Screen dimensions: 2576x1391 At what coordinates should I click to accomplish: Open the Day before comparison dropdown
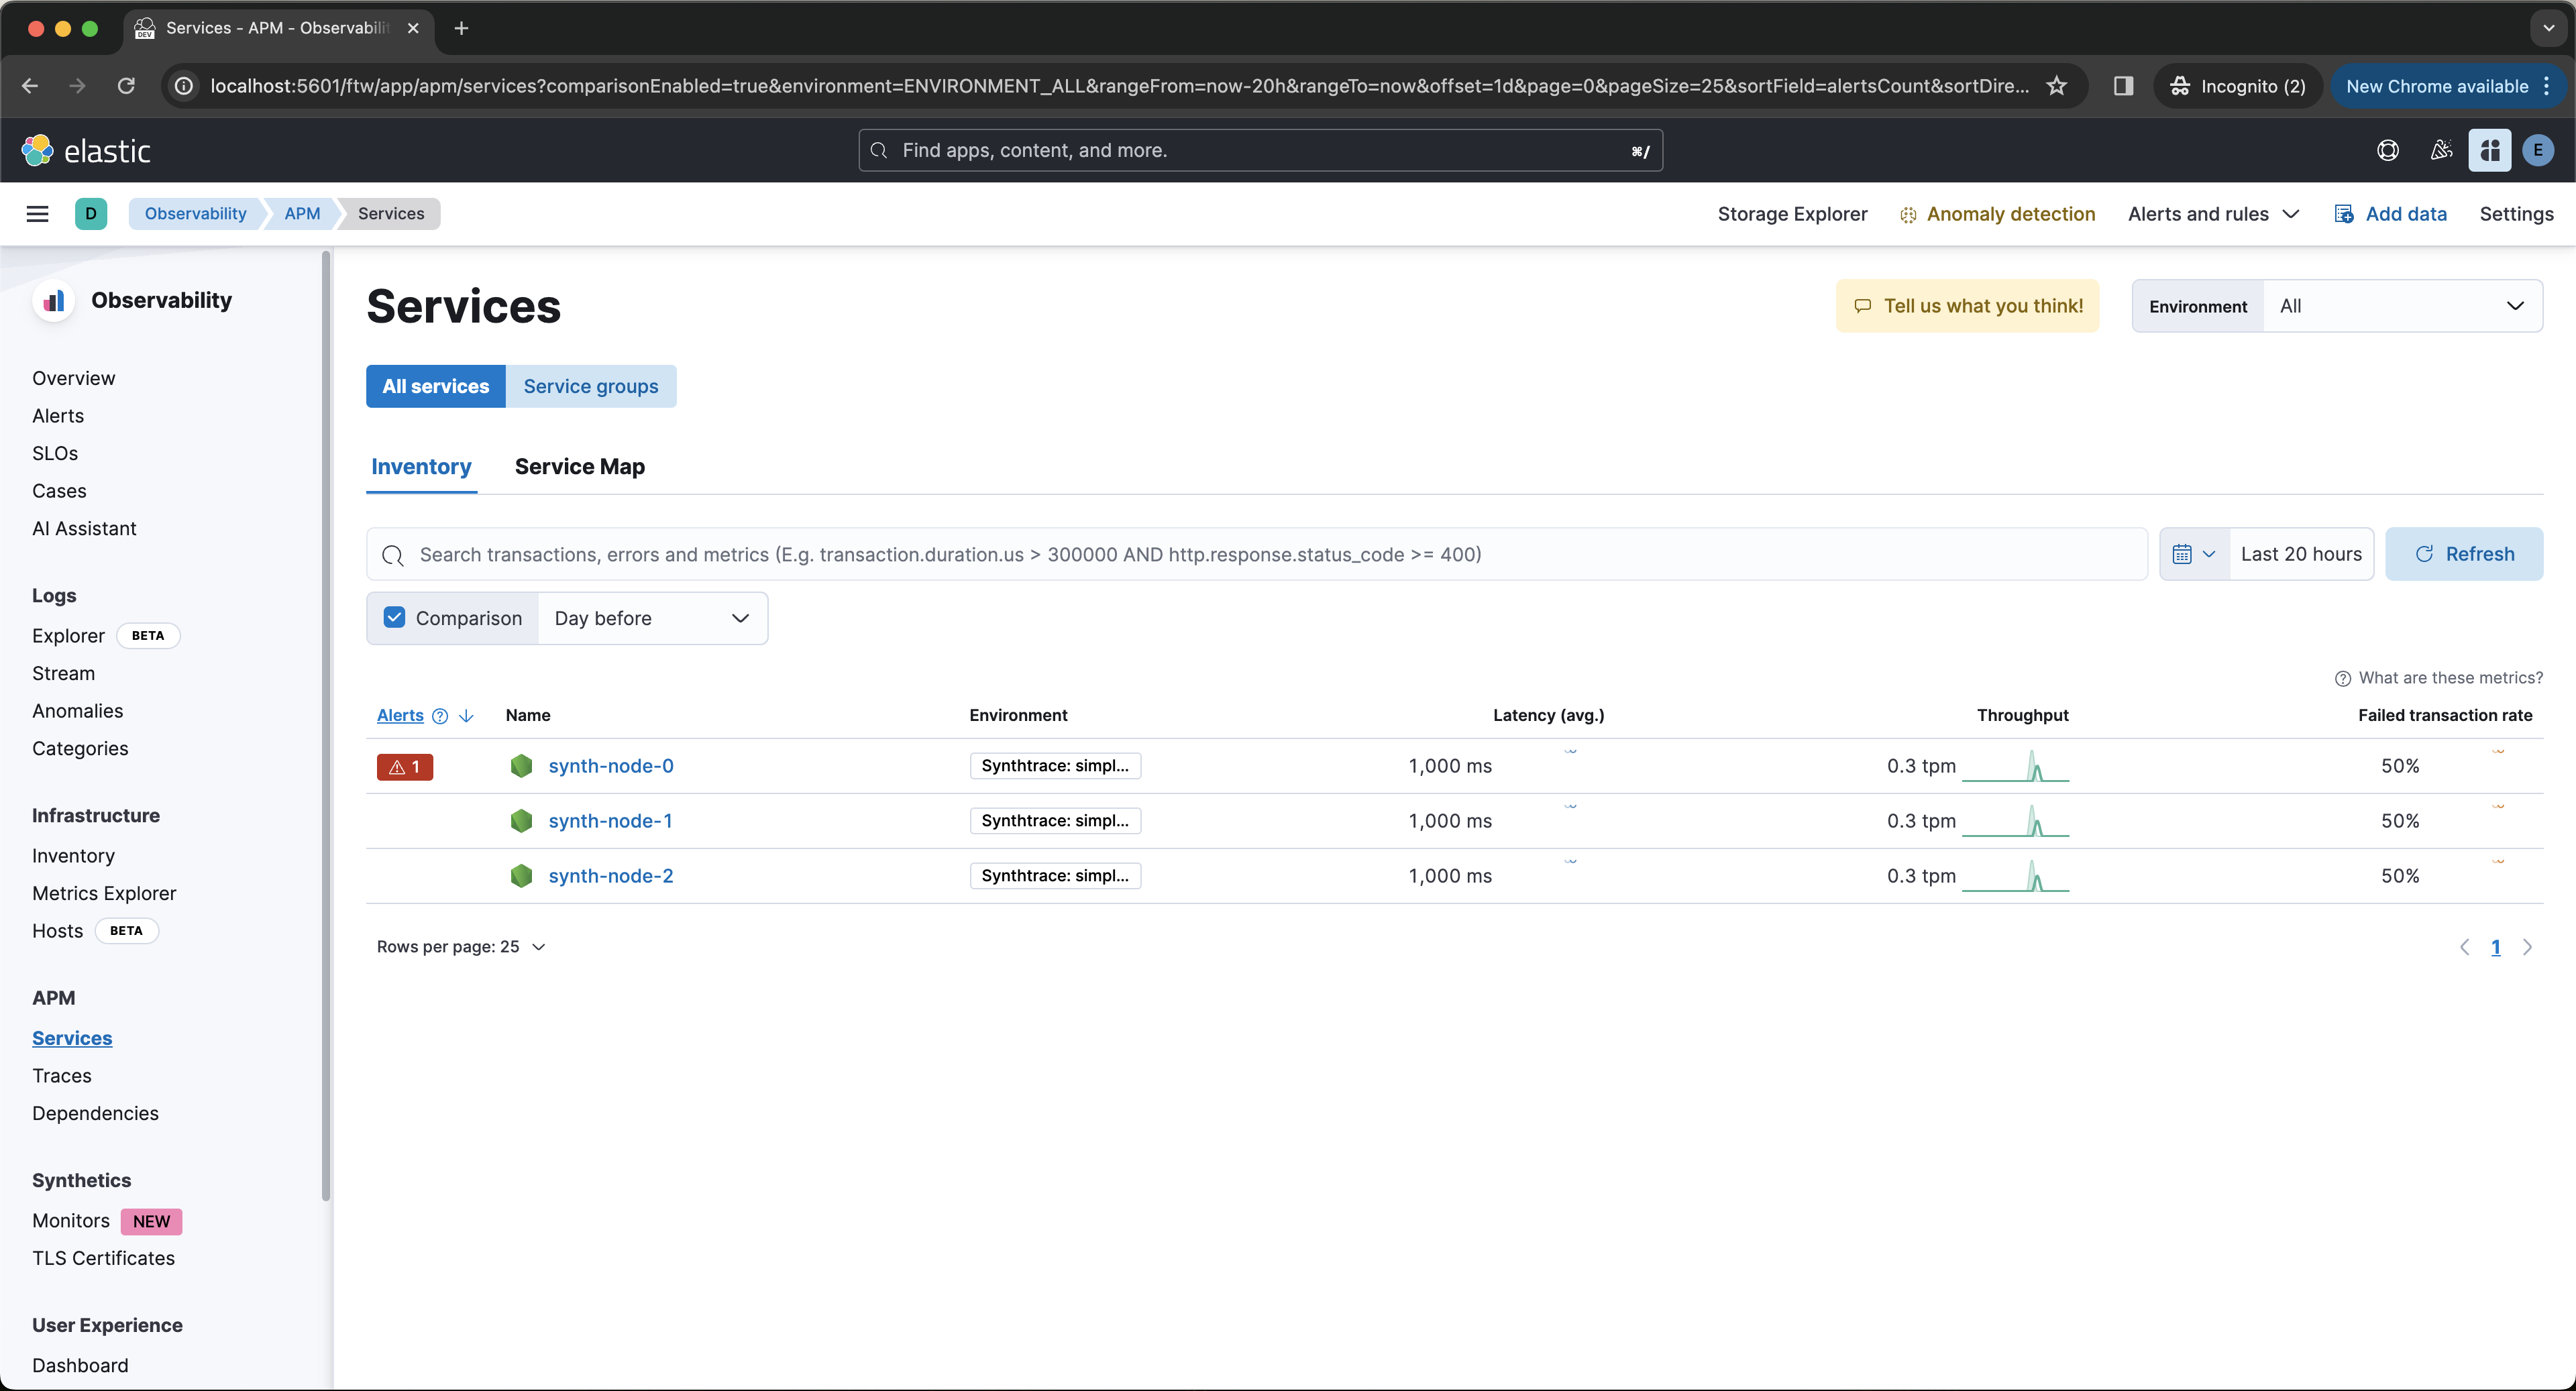[652, 618]
